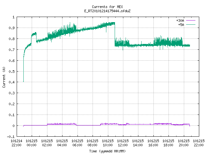Click the green +5A startup spike at 0.4 A
The height and width of the screenshot is (154, 205).
click(x=23, y=69)
